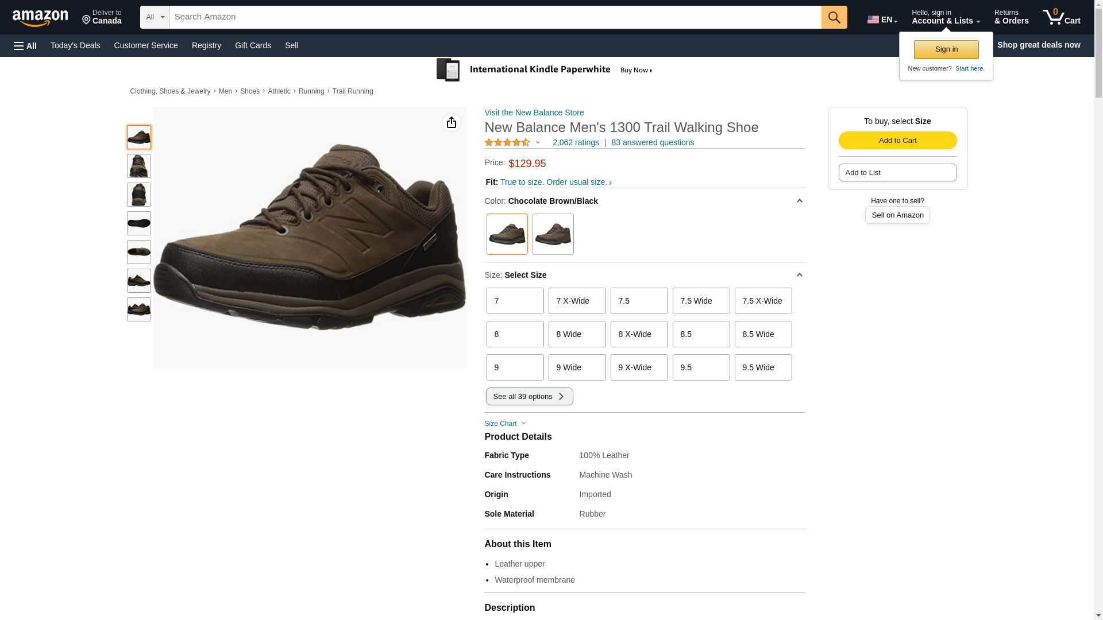The width and height of the screenshot is (1103, 620).
Task: Open Today's Deals in navigation bar
Action: [75, 45]
